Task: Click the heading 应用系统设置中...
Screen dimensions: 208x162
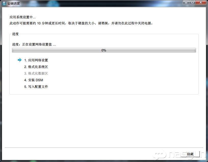Action: pyautogui.click(x=22, y=17)
